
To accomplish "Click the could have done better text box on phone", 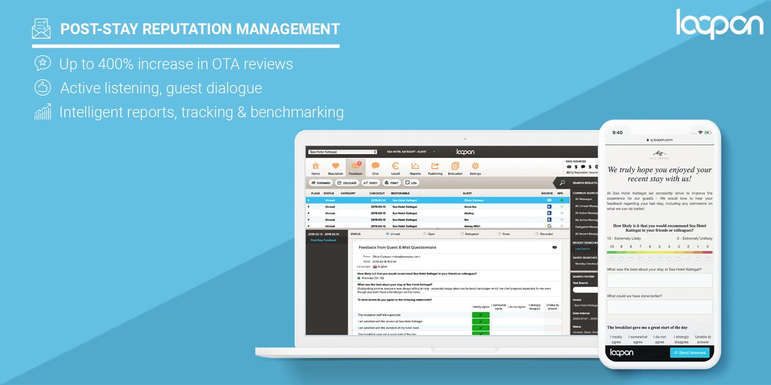I will tap(659, 307).
